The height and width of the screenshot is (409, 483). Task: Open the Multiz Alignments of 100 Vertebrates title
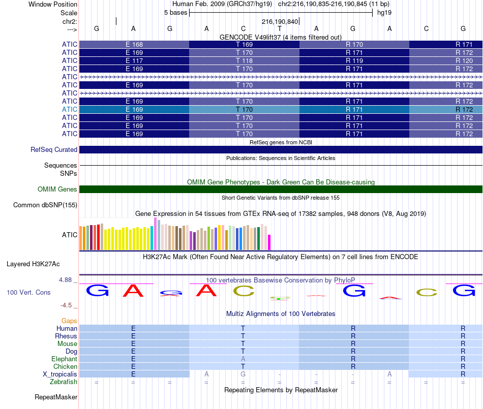click(x=281, y=313)
